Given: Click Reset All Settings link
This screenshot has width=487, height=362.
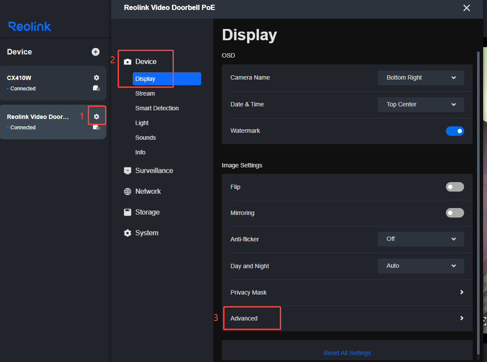Looking at the screenshot, I should [347, 353].
